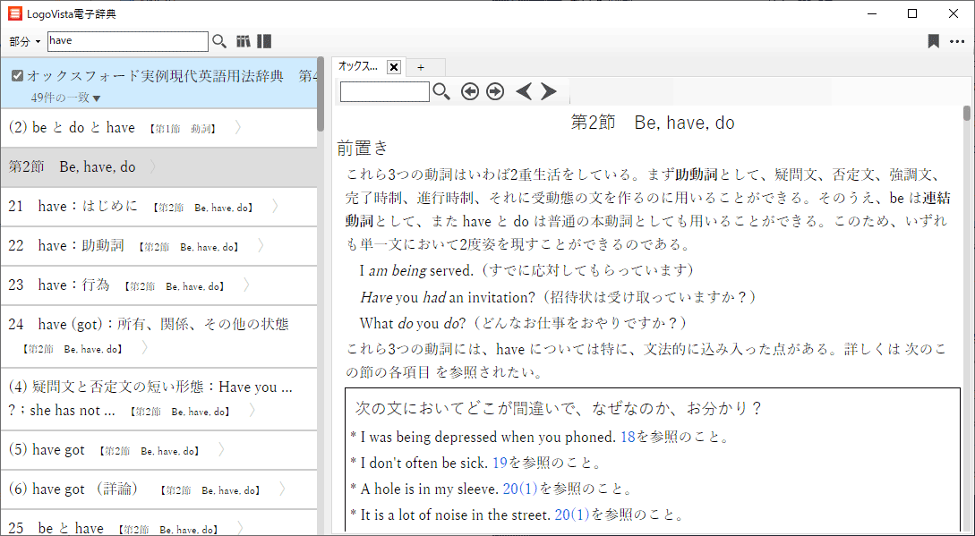
Task: Open the dictionary bookshelf icon
Action: (x=243, y=41)
